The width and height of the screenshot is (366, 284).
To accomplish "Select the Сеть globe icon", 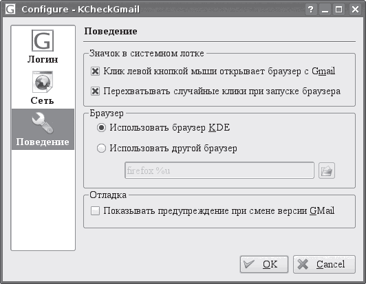I will 43,82.
